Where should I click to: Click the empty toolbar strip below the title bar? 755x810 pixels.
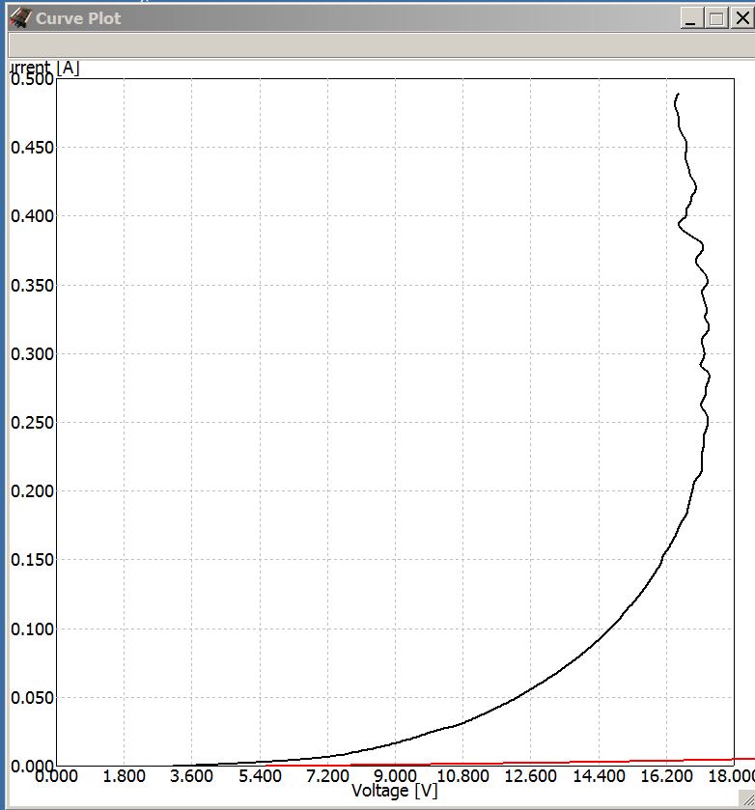[x=377, y=45]
